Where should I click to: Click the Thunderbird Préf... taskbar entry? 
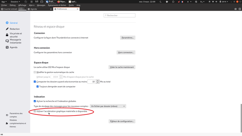[x=50, y=2]
